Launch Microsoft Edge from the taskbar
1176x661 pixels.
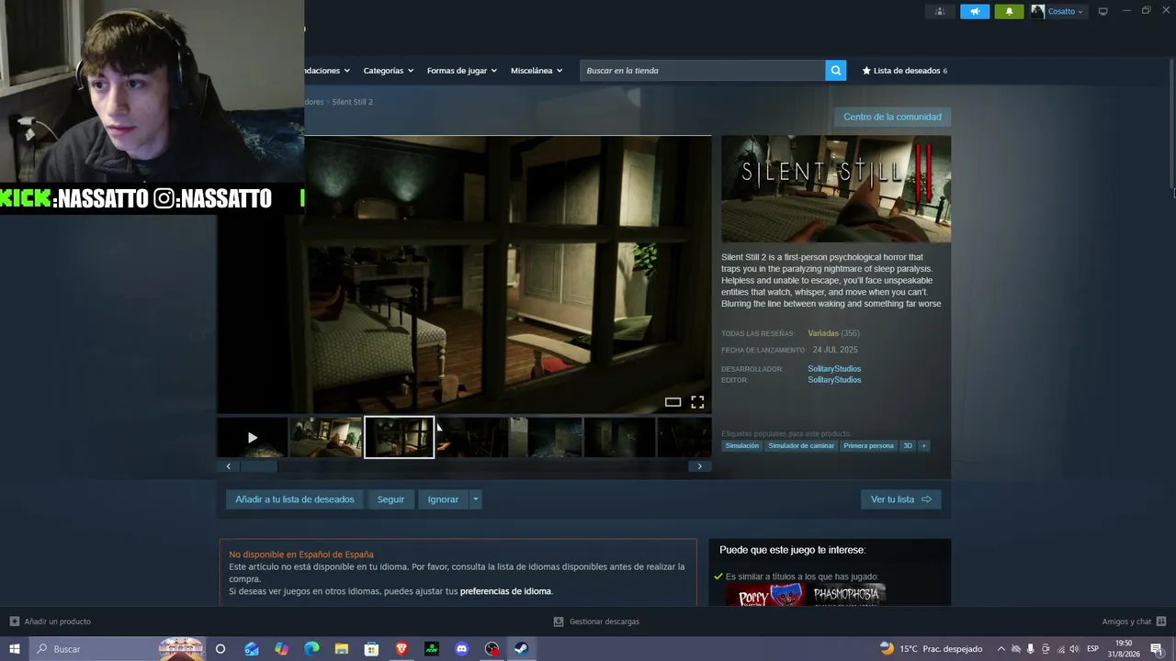311,649
